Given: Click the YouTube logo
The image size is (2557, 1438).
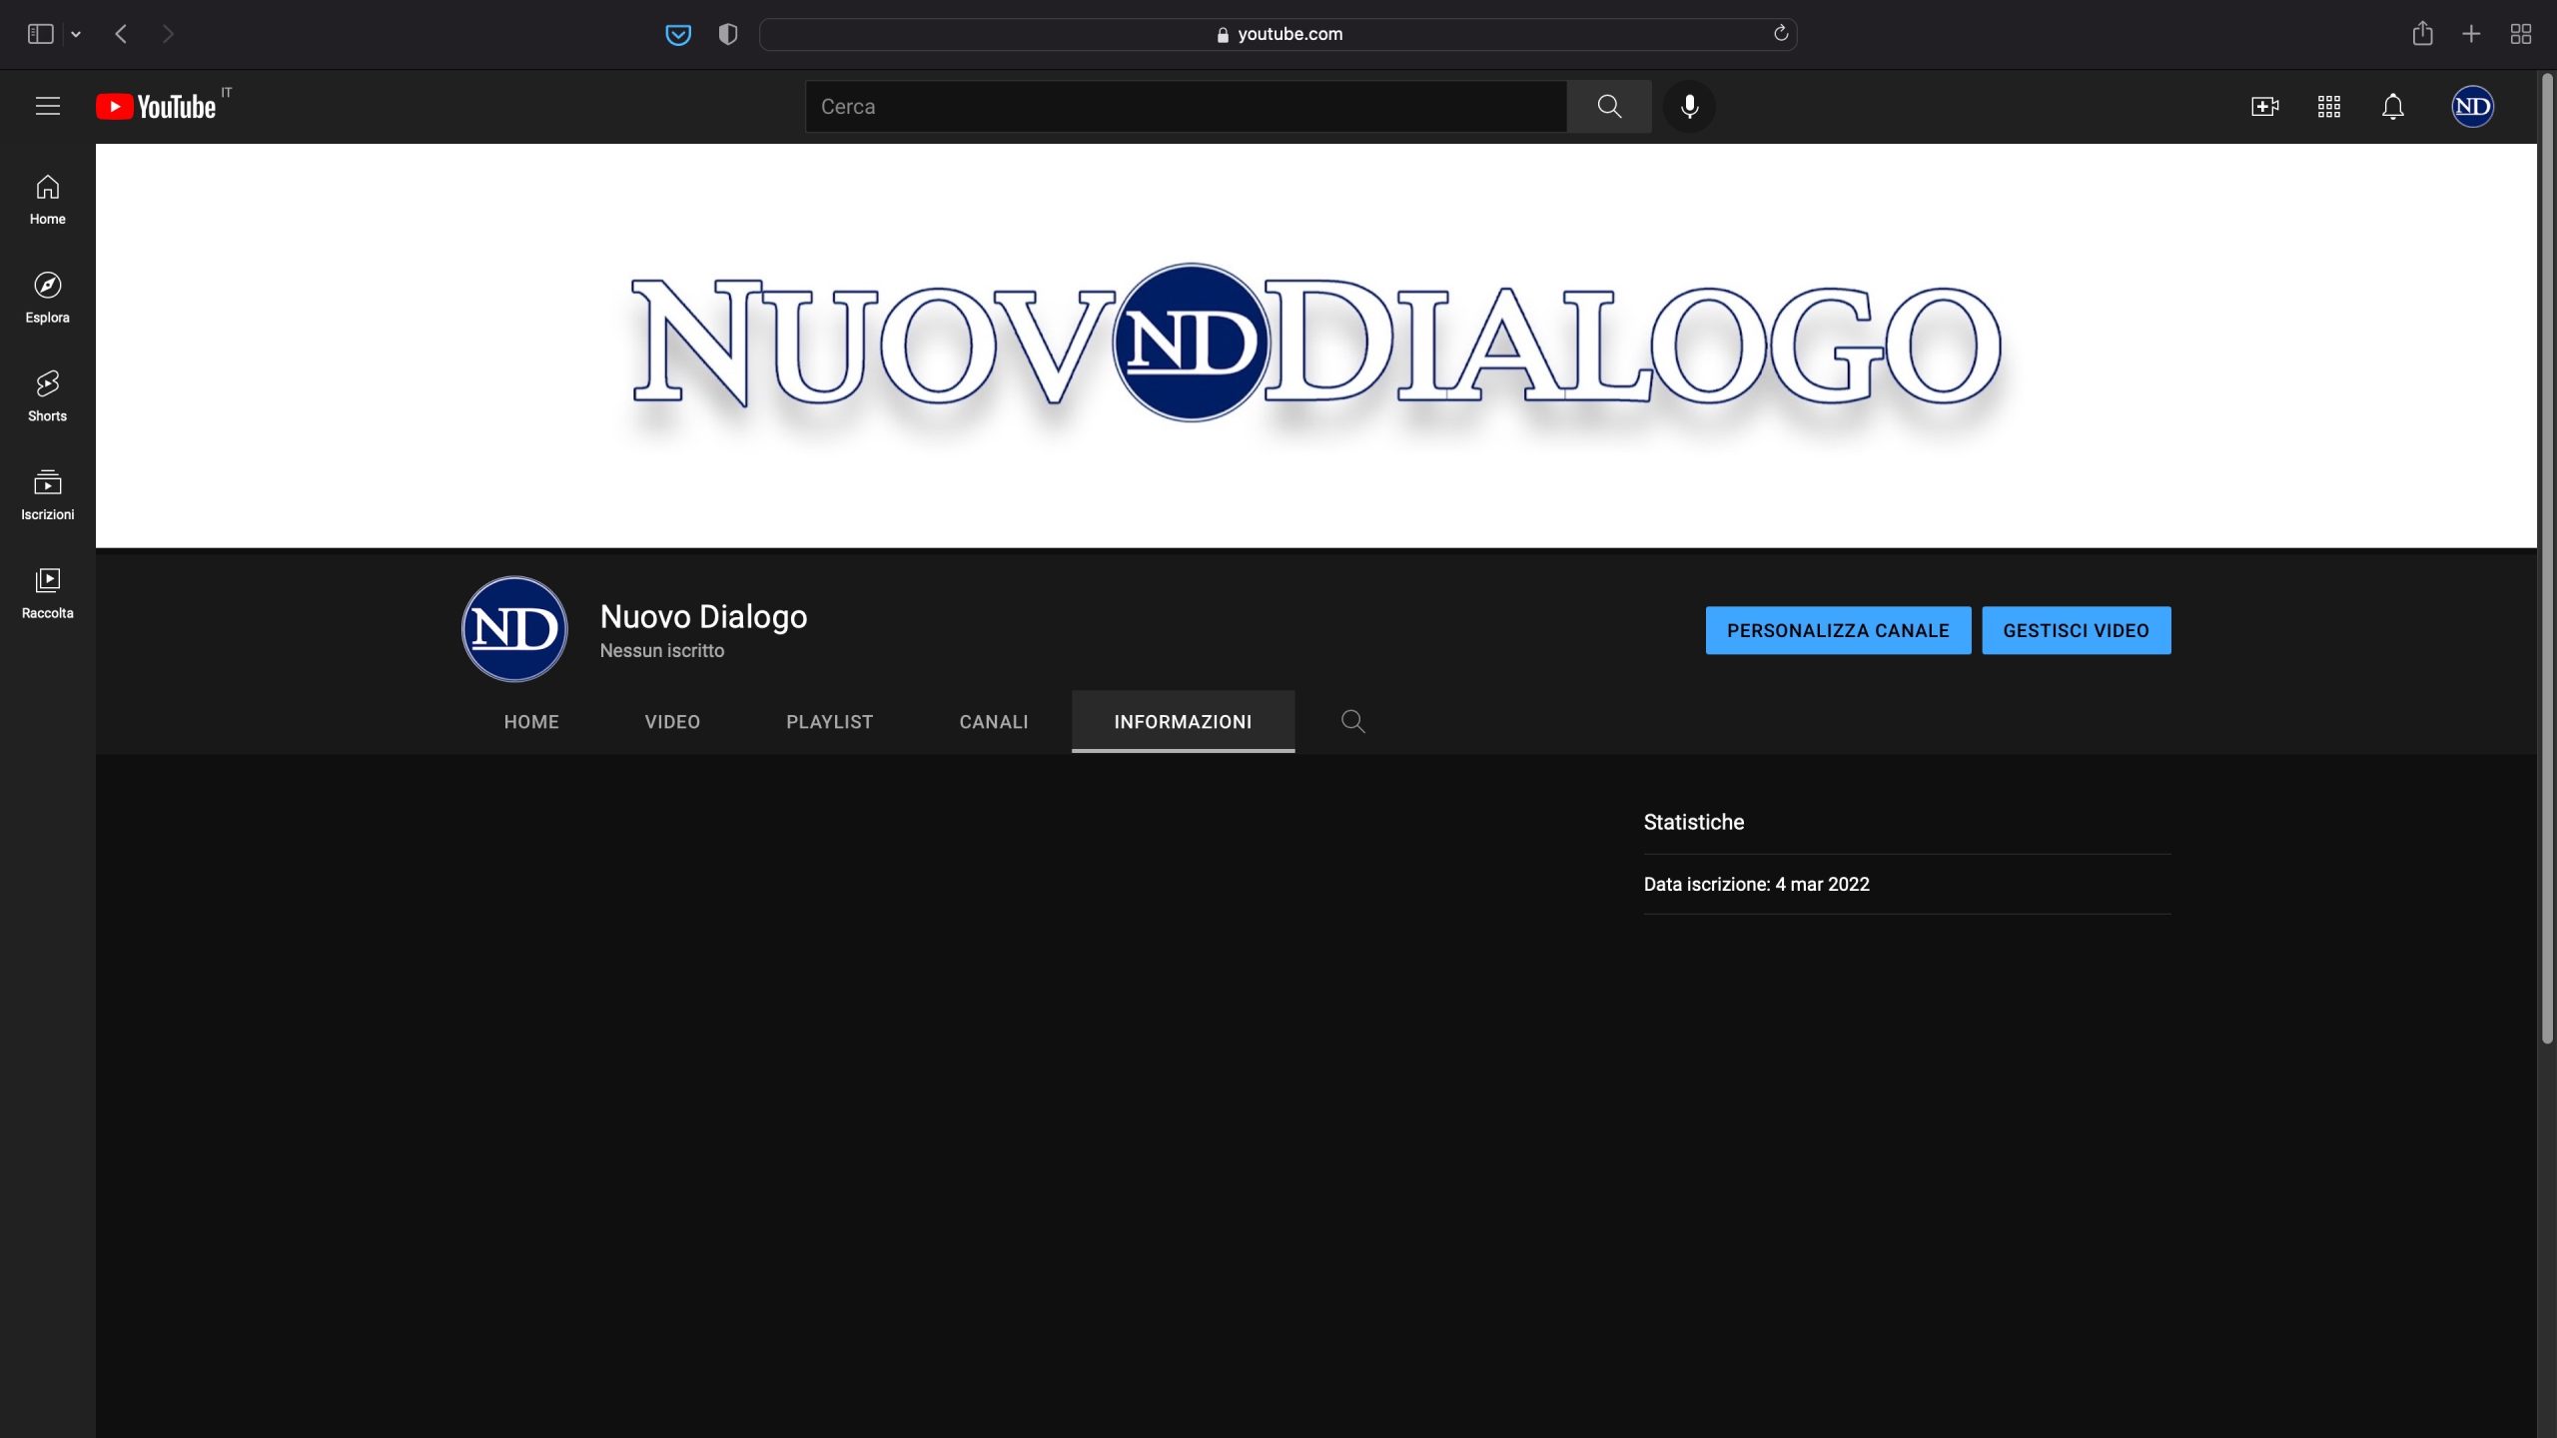Looking at the screenshot, I should (157, 106).
